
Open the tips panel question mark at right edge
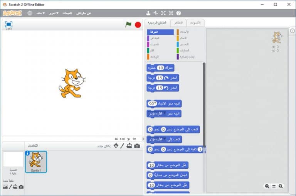click(292, 31)
